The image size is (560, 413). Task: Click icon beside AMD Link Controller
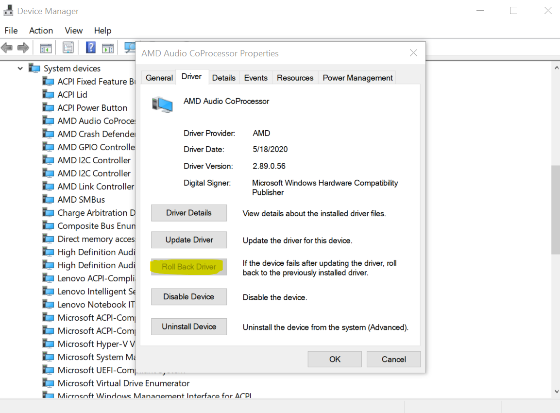[49, 186]
